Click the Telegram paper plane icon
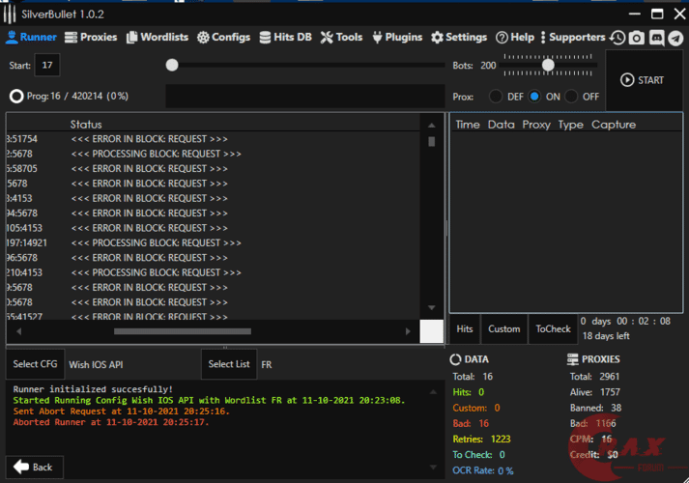Image resolution: width=689 pixels, height=483 pixels. 675,38
